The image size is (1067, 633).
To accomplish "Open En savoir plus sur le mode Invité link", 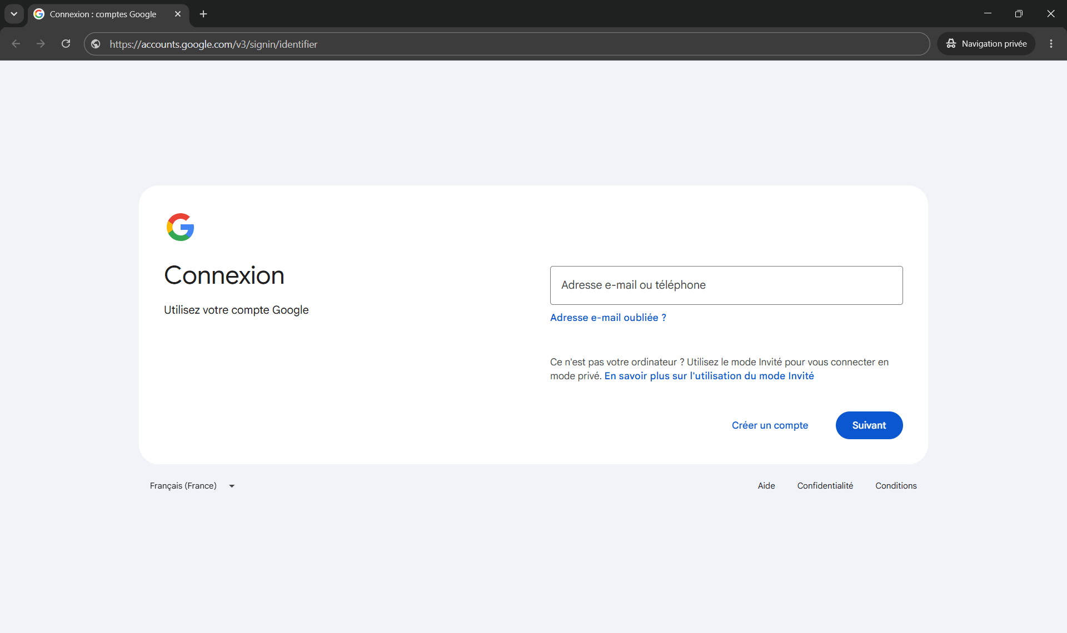I will [x=709, y=376].
